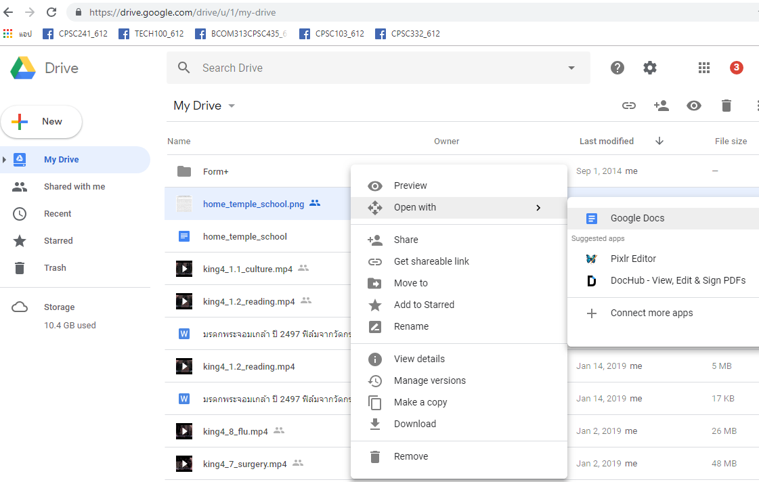This screenshot has width=759, height=482.
Task: Click the add people share icon
Action: coord(661,106)
